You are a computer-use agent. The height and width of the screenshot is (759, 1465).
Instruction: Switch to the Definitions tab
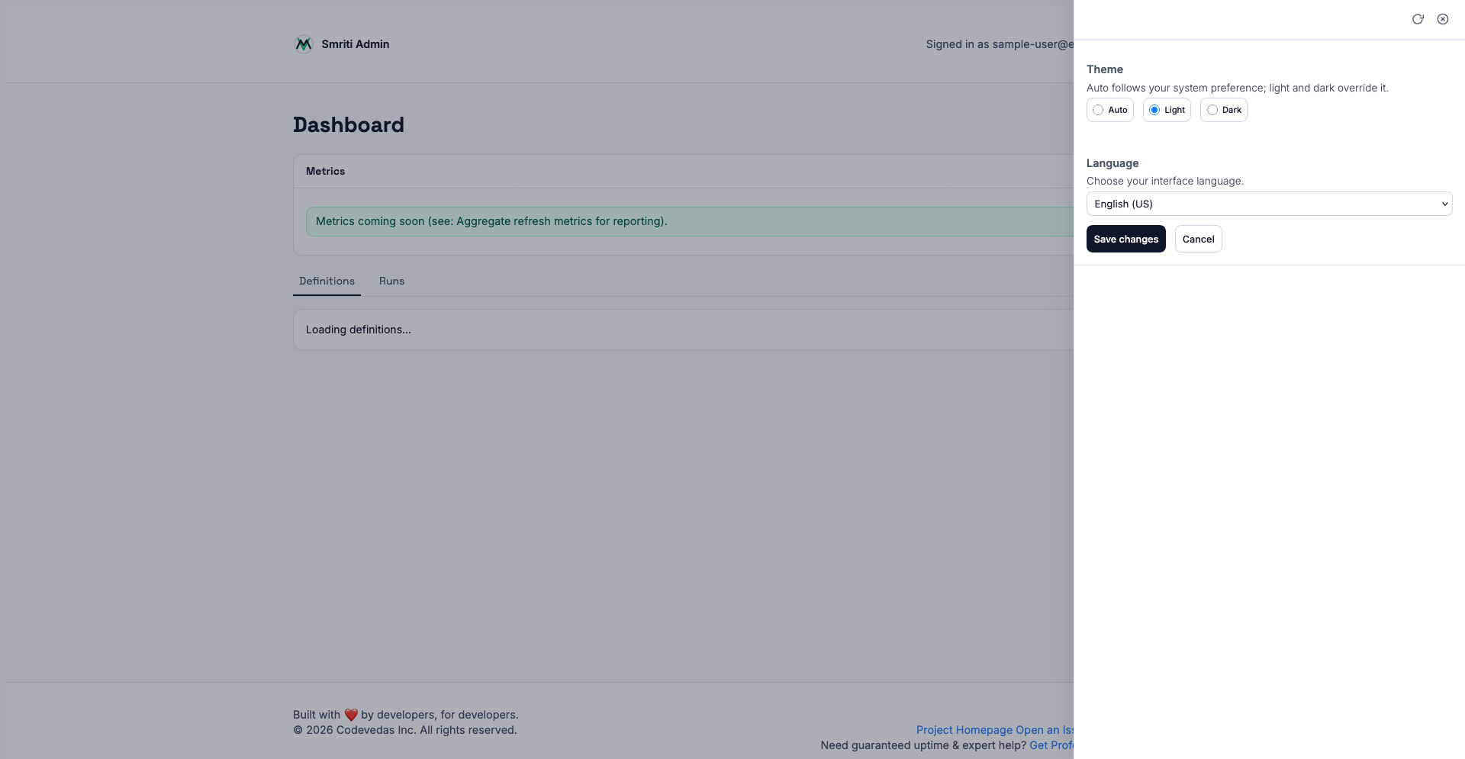[x=327, y=281]
